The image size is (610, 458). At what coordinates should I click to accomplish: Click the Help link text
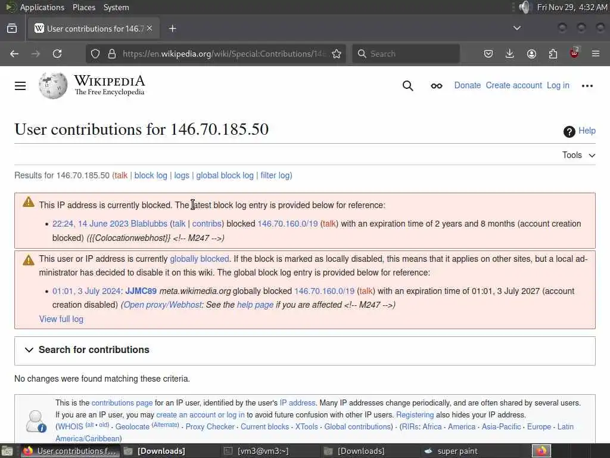587,131
